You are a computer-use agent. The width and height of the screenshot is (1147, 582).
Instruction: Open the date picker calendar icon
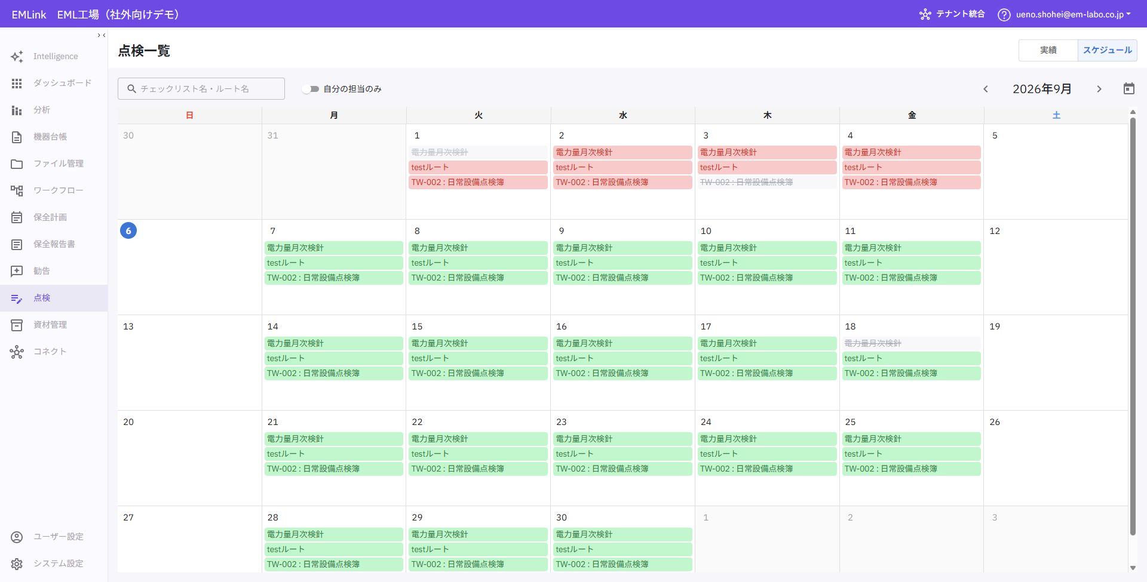pos(1128,89)
